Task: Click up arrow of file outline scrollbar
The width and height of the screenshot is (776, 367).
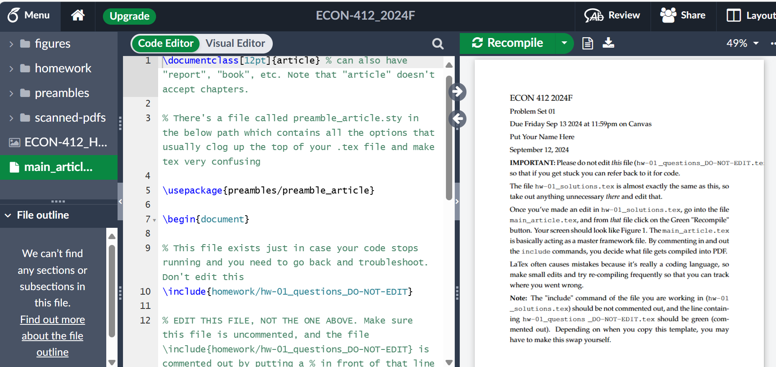Action: tap(112, 236)
